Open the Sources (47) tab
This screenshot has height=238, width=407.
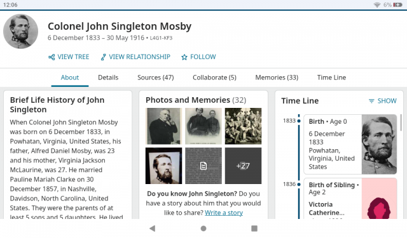(x=155, y=77)
